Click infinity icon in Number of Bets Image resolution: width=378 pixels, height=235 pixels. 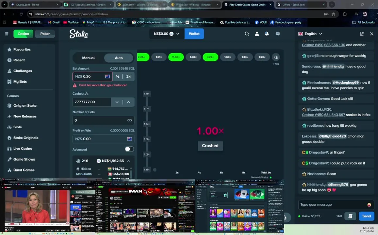(129, 120)
